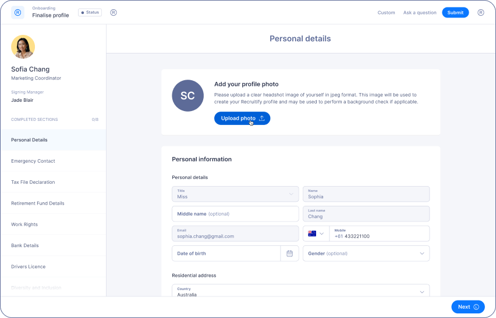Click the Next button

(x=468, y=307)
